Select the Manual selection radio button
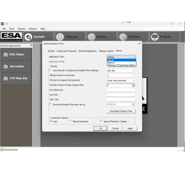The height and width of the screenshot is (173, 185). (x=71, y=121)
